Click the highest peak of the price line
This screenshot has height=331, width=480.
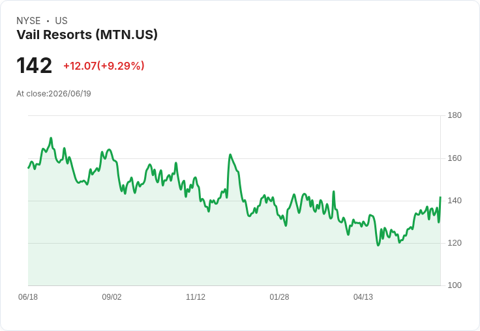click(x=51, y=138)
